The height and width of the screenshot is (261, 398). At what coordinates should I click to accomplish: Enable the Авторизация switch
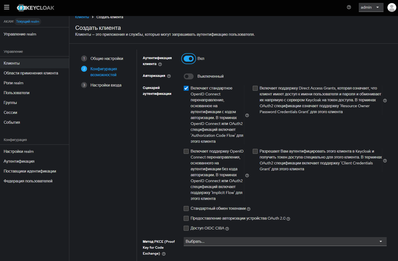pos(188,76)
